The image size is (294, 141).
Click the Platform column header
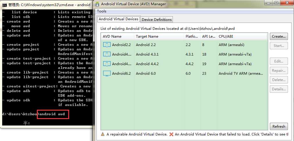(x=192, y=36)
